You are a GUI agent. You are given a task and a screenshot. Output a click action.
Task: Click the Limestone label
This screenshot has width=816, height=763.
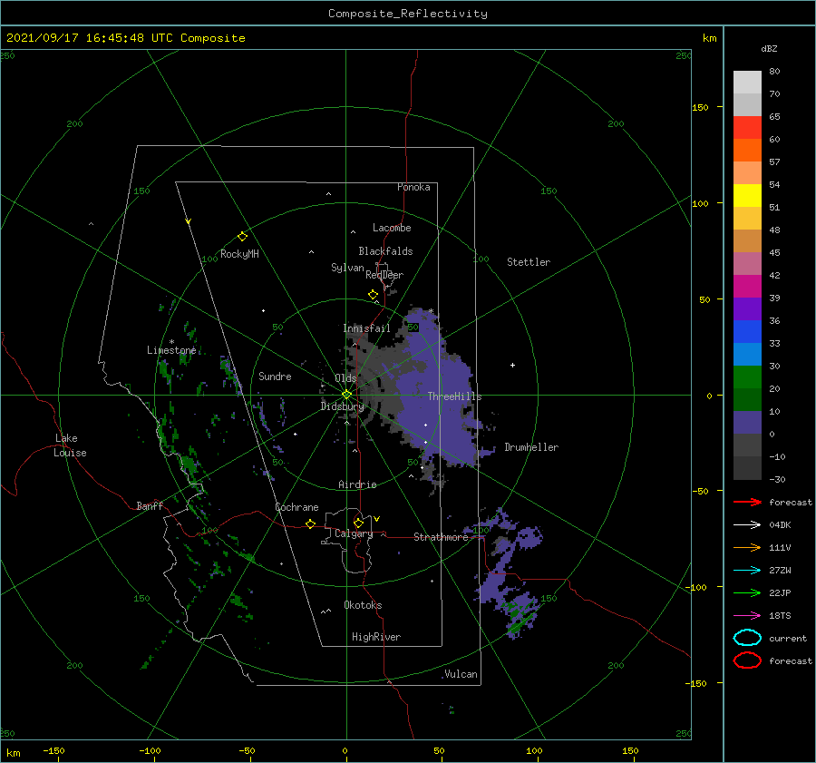pyautogui.click(x=171, y=350)
